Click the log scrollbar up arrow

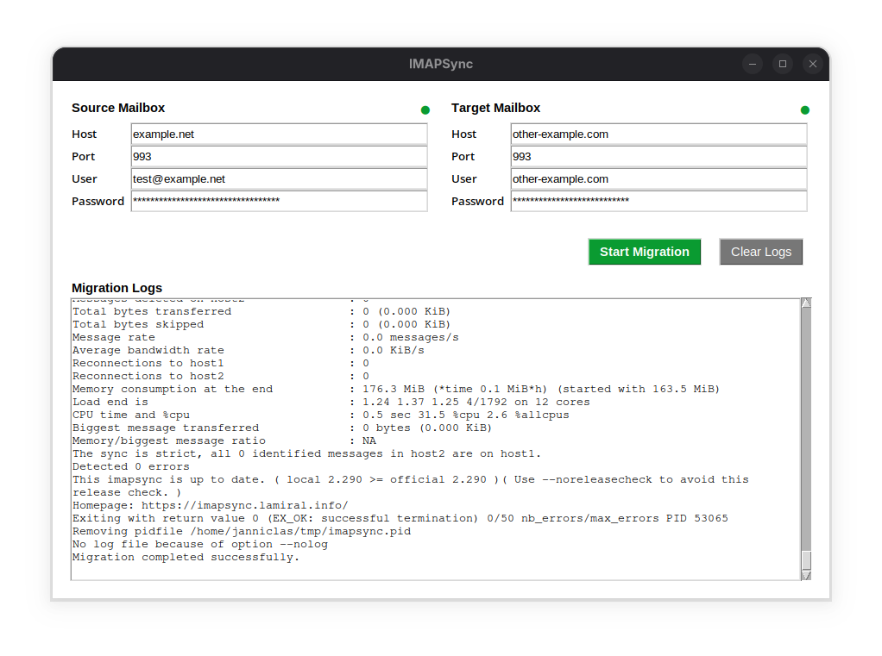806,303
